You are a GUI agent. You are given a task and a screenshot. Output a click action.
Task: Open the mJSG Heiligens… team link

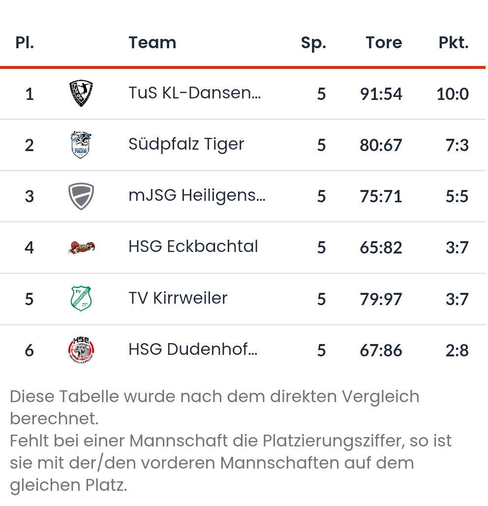(197, 195)
